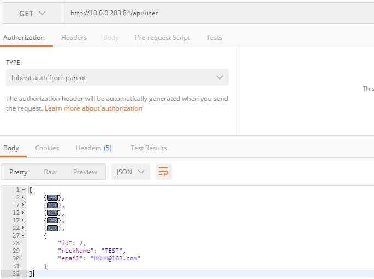This screenshot has height=279, width=374.
Task: Select the response Body tab
Action: point(11,148)
